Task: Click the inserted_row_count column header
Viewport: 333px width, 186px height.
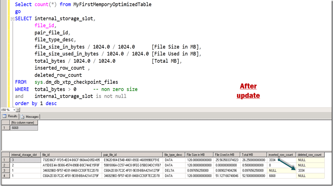Action: click(x=281, y=155)
